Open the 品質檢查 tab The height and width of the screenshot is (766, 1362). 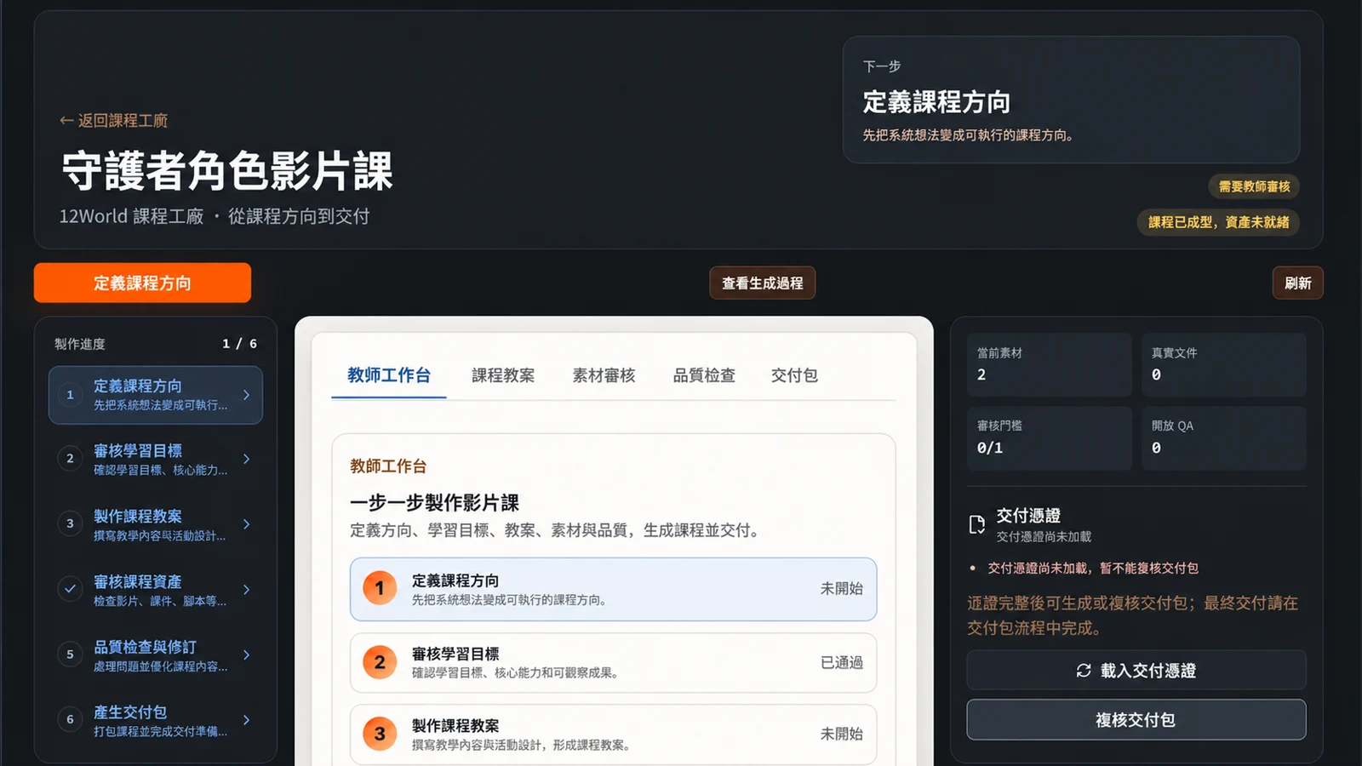click(x=704, y=375)
